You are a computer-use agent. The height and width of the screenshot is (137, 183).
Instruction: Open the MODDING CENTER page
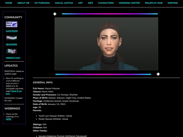click(x=129, y=3)
